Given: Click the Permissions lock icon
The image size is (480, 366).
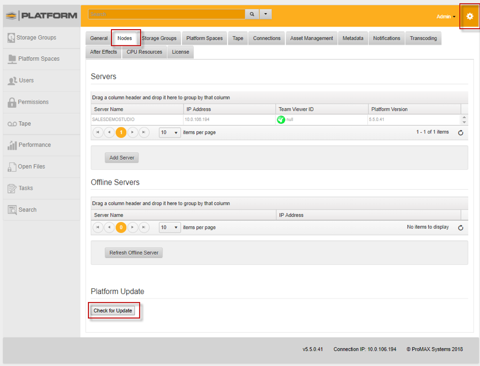Looking at the screenshot, I should coord(12,102).
